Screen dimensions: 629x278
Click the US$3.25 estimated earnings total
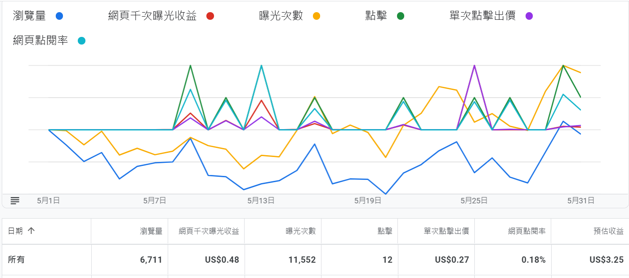point(607,260)
